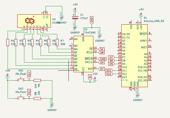Image resolution: width=170 pixels, height=118 pixels.
Task: Click the C1 reference text
Action: tap(82, 15)
